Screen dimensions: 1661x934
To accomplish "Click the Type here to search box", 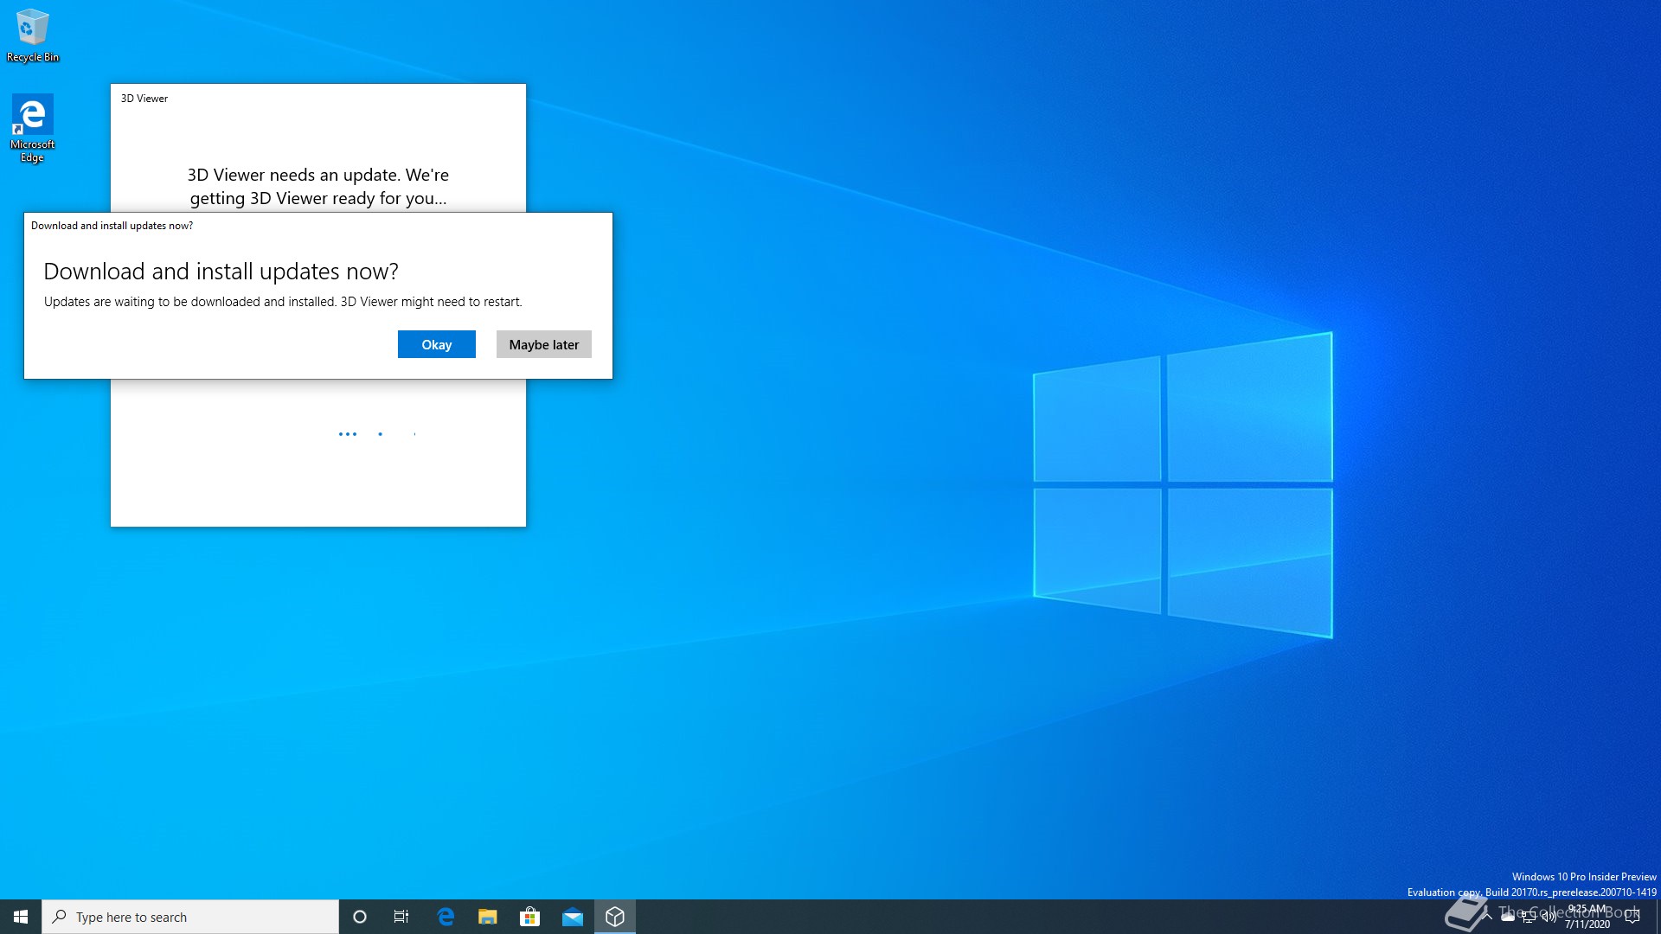I will pos(190,917).
